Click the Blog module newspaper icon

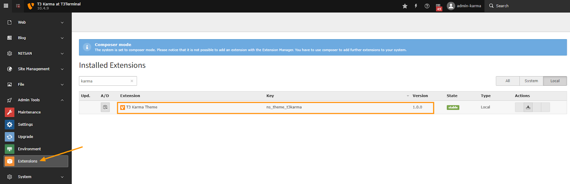(10, 38)
